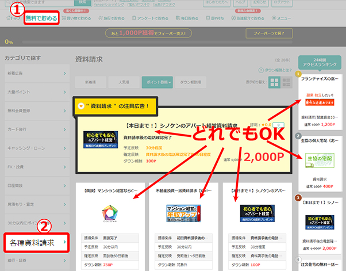This screenshot has height=271, width=346.
Task: Sort by 人気順
Action: [x=123, y=82]
